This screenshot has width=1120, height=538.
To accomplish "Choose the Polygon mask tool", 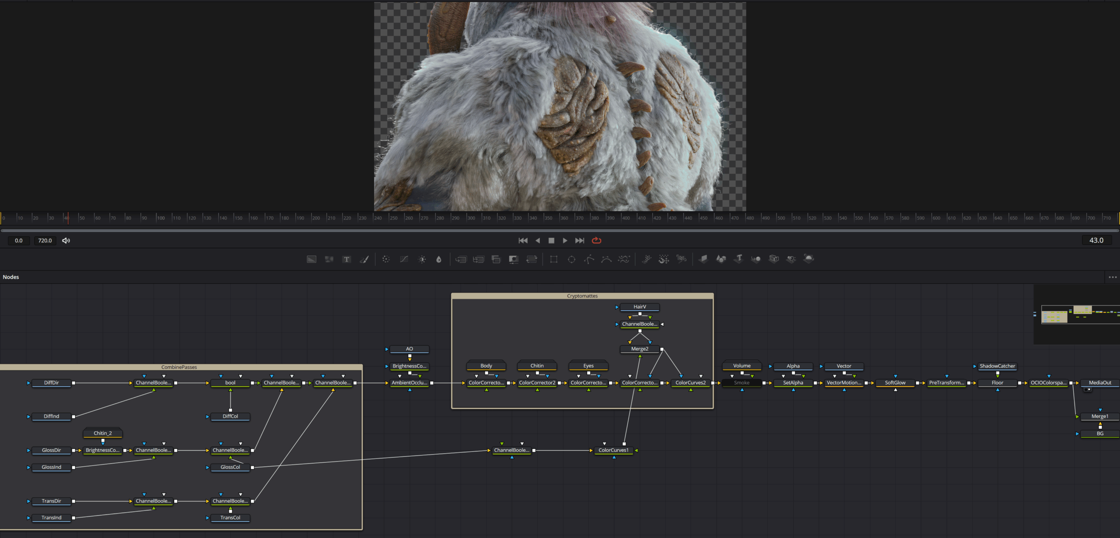I will 589,259.
